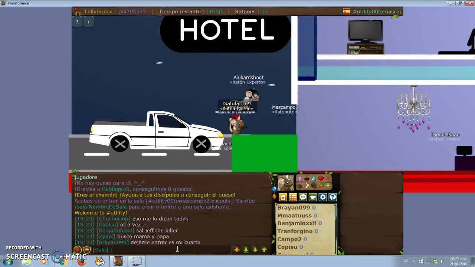Click the house icon beside Lollytarock title
This screenshot has width=475, height=267.
(78, 11)
